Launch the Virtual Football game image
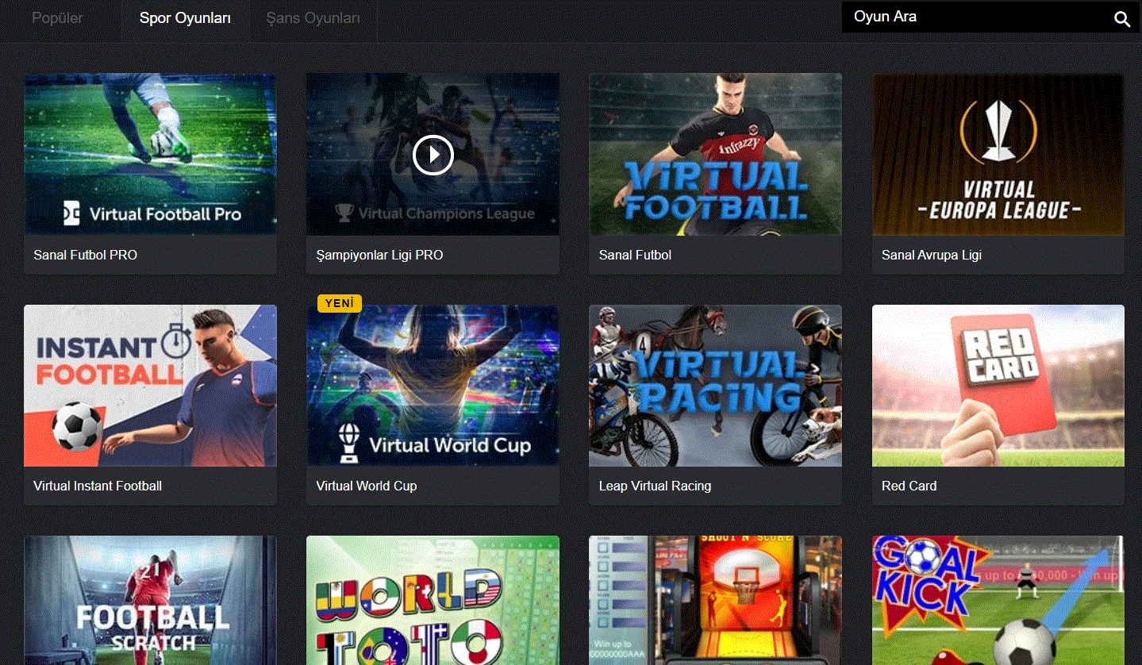Image resolution: width=1142 pixels, height=665 pixels. (x=715, y=154)
